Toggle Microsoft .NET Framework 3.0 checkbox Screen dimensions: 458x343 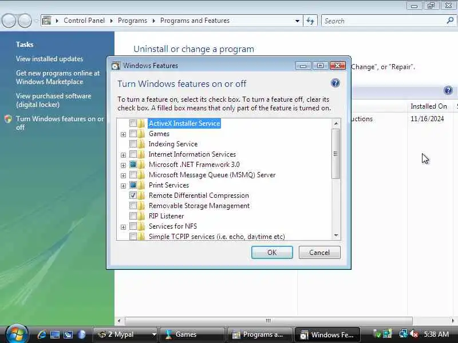133,165
